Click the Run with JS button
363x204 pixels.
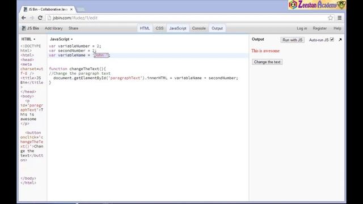tap(293, 40)
